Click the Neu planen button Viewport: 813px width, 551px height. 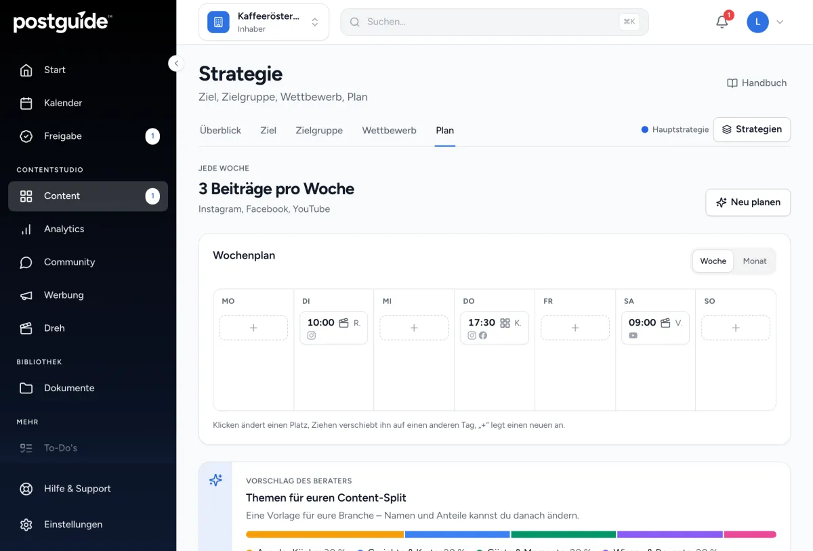pos(748,202)
